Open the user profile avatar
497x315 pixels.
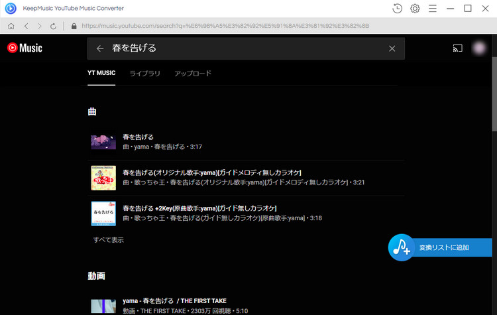tap(479, 48)
